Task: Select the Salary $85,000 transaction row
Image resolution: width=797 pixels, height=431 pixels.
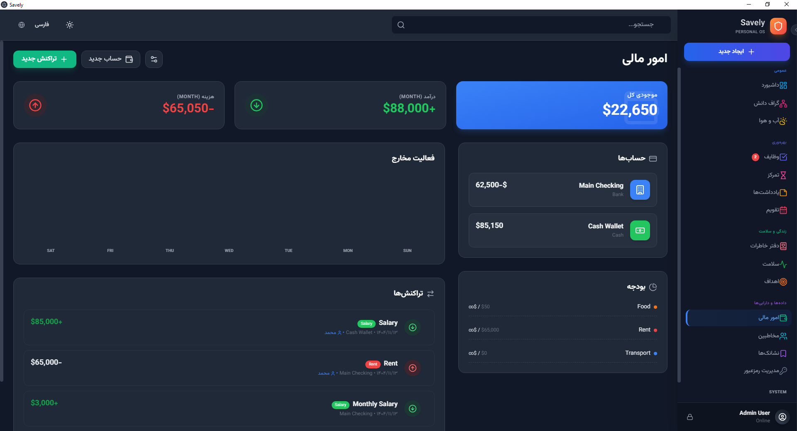Action: click(x=229, y=327)
